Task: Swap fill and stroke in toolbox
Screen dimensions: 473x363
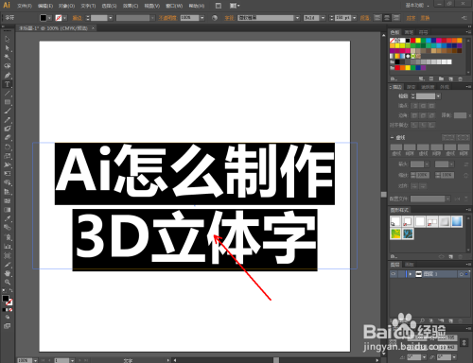Action: pyautogui.click(x=11, y=290)
